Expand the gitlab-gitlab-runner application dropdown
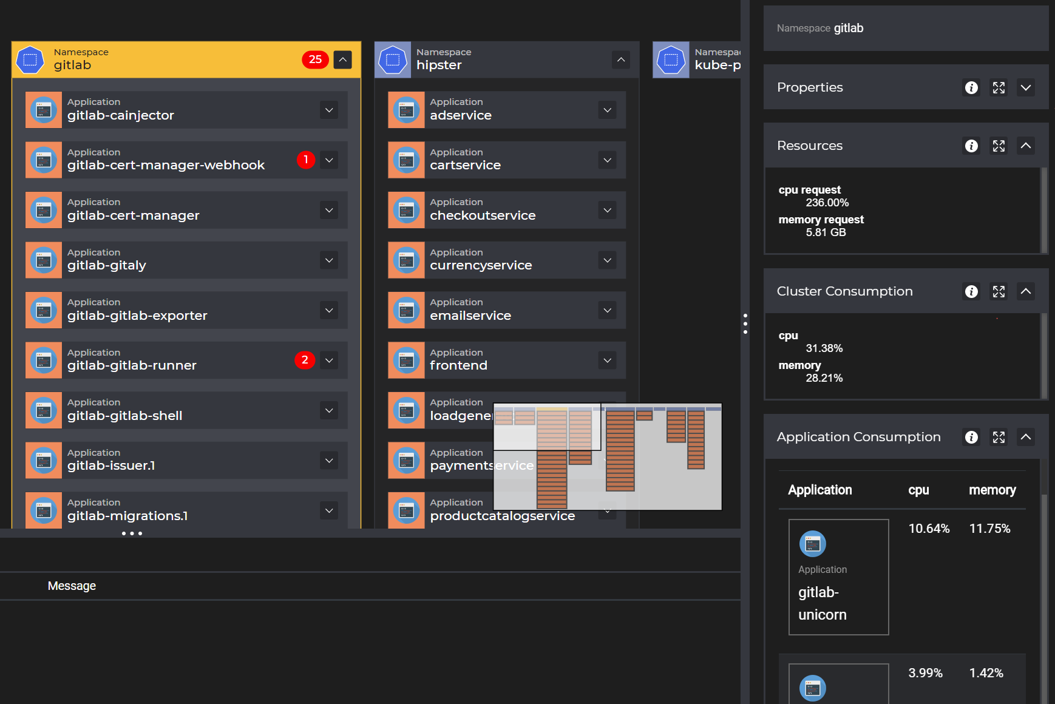Viewport: 1055px width, 704px height. (x=329, y=360)
